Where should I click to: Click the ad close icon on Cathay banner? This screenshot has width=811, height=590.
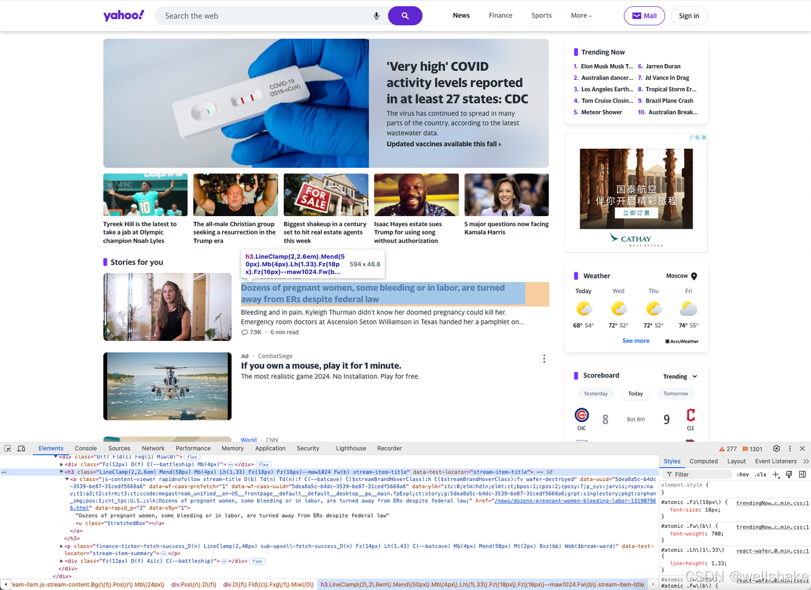(x=703, y=138)
